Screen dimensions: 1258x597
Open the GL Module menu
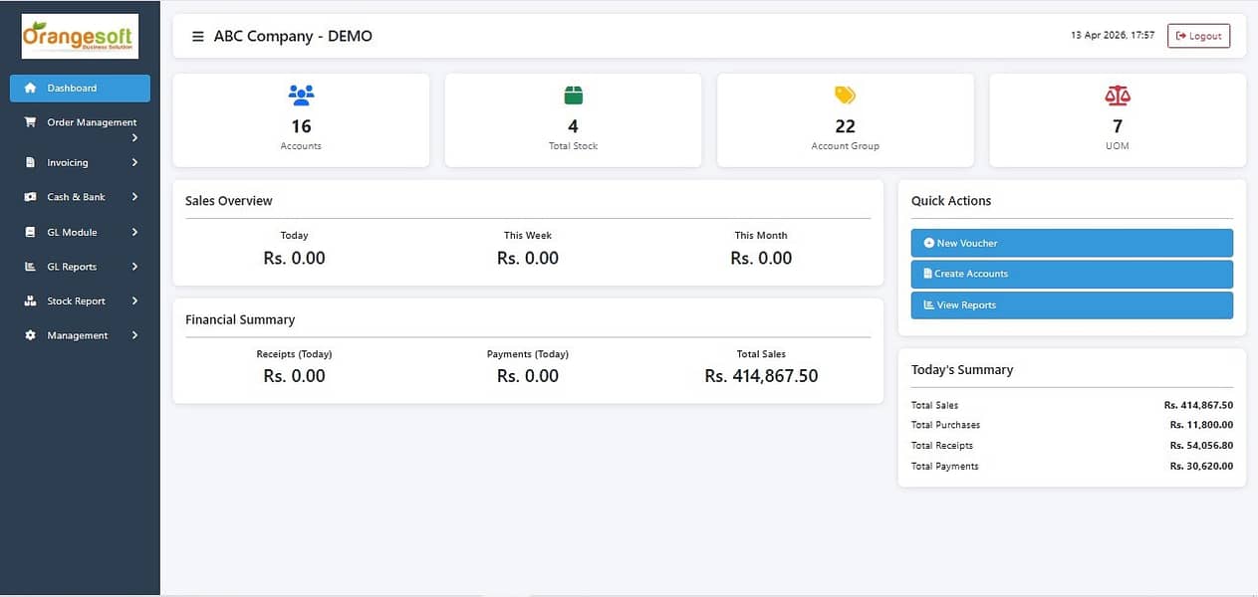tap(80, 232)
